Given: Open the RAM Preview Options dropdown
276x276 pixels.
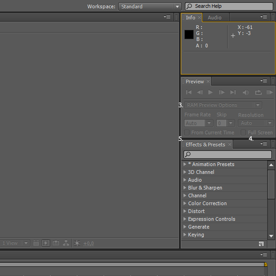Looking at the screenshot, I should pyautogui.click(x=223, y=105).
